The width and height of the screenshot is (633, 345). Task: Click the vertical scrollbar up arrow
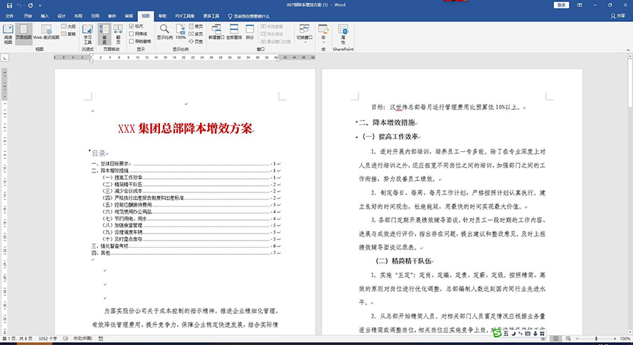click(x=629, y=57)
